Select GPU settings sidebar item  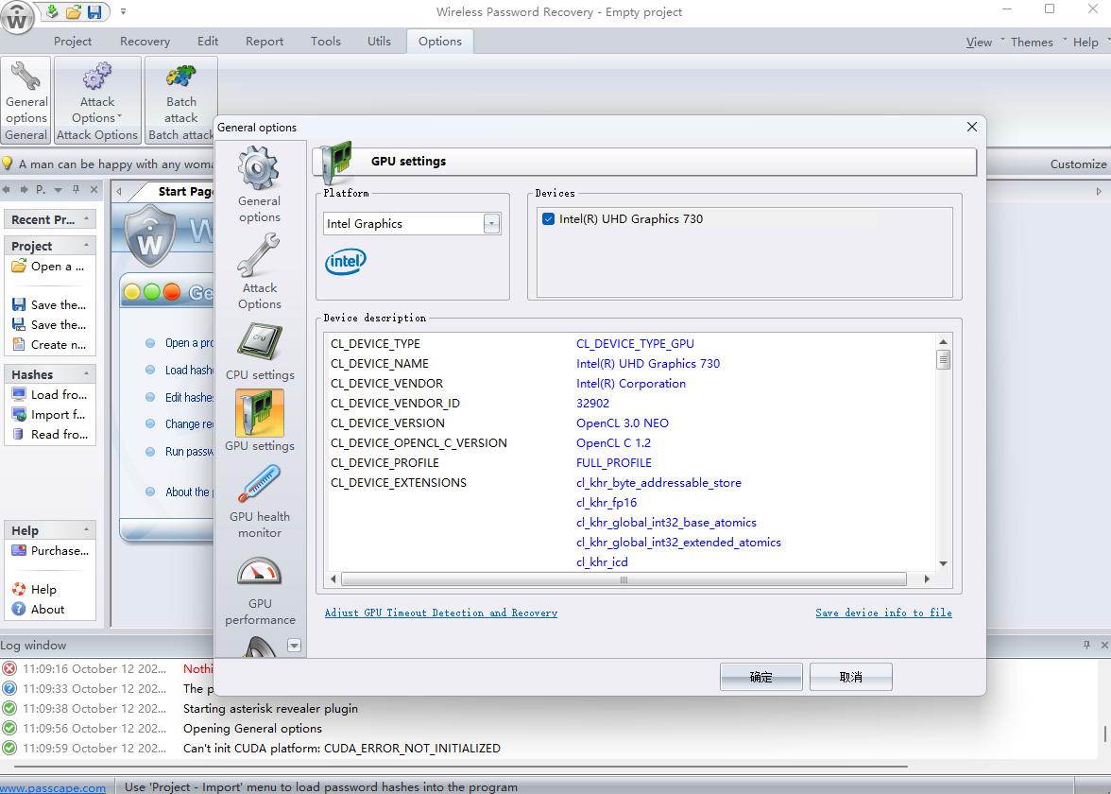(259, 422)
